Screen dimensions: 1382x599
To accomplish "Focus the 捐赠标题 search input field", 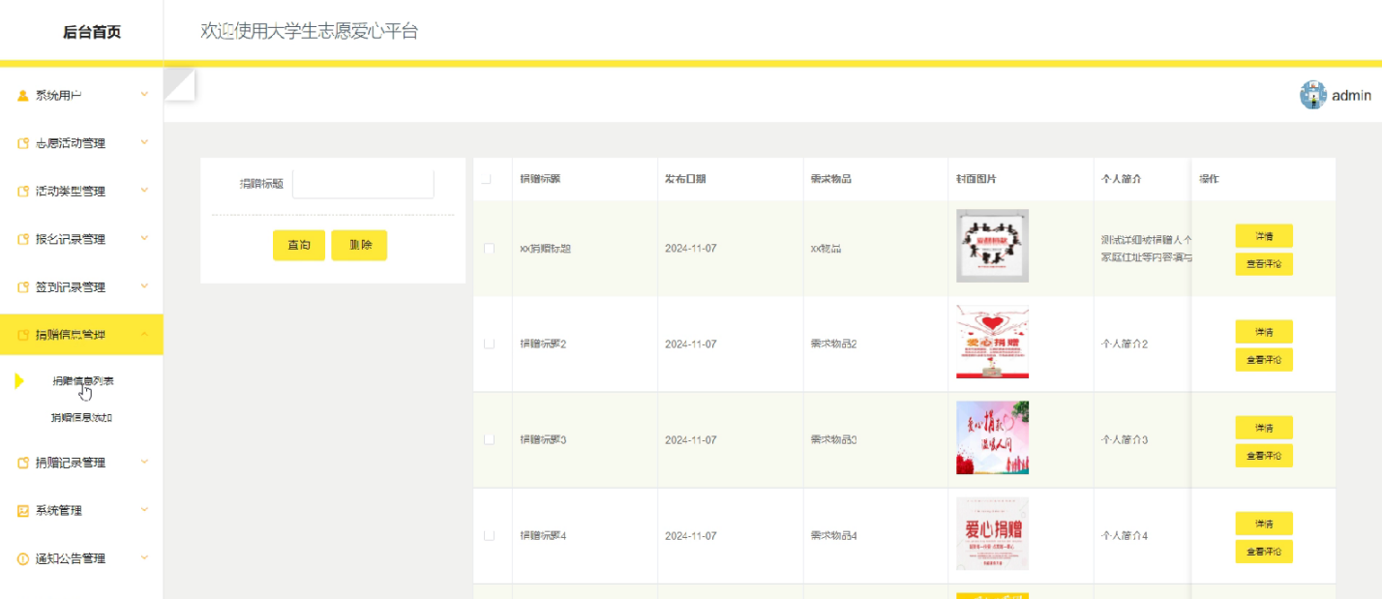I will point(363,184).
